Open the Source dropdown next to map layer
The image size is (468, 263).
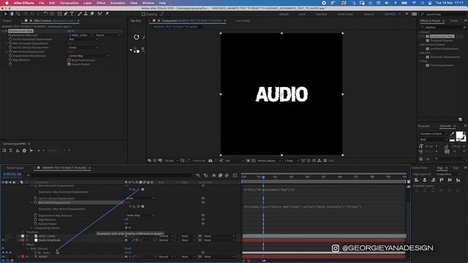click(107, 35)
